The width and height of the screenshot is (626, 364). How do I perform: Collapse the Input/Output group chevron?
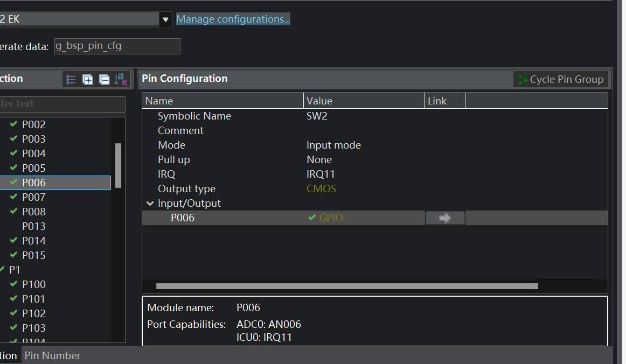(150, 204)
